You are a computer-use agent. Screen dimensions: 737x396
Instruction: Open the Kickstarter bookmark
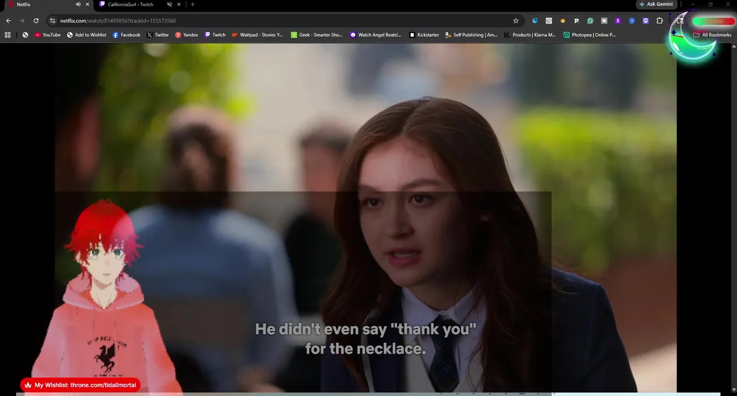click(424, 35)
